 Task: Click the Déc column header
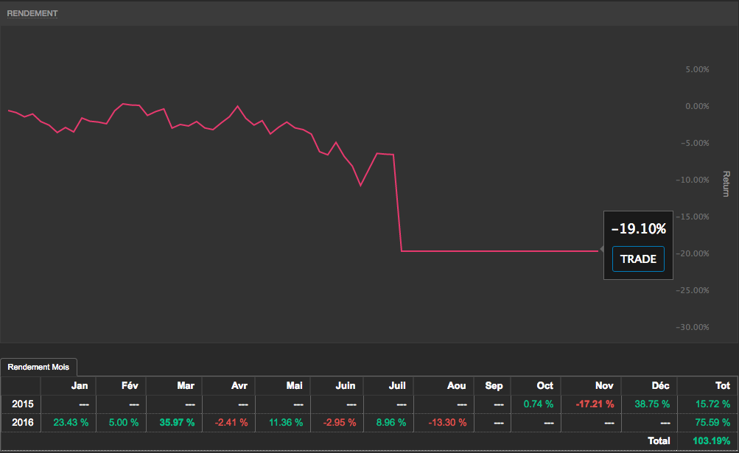[660, 385]
